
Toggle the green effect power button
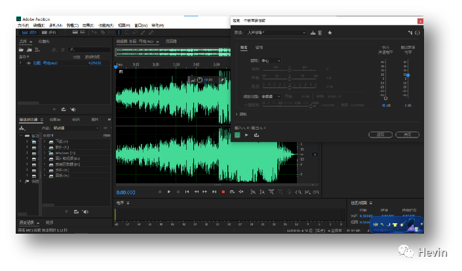(237, 135)
